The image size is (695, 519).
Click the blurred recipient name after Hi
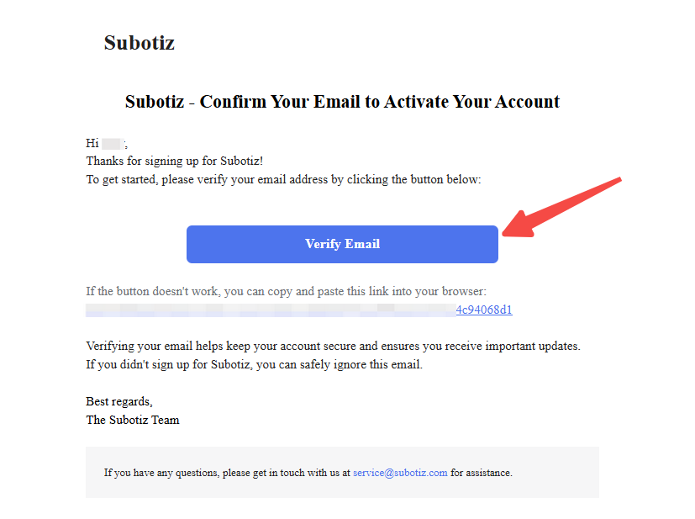[x=113, y=144]
